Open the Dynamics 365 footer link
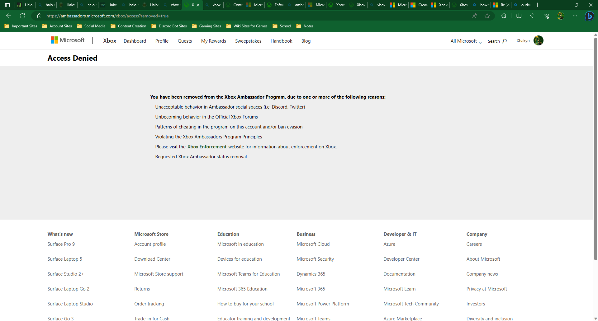 click(x=311, y=274)
